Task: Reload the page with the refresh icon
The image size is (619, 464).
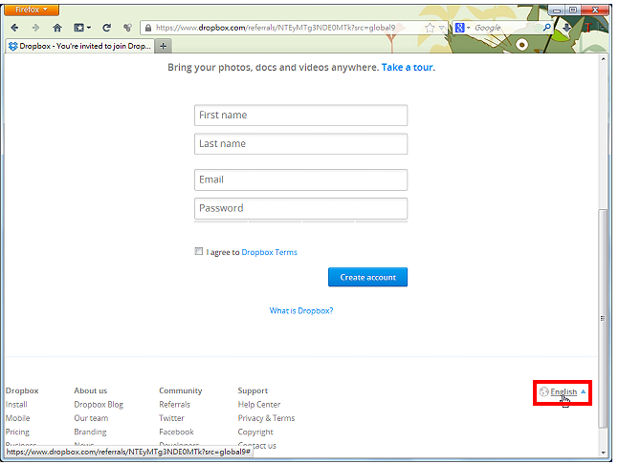Action: [106, 28]
